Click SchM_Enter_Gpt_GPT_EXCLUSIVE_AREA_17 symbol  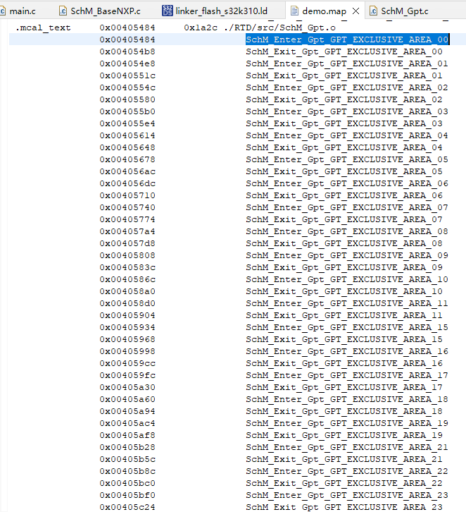(x=347, y=375)
